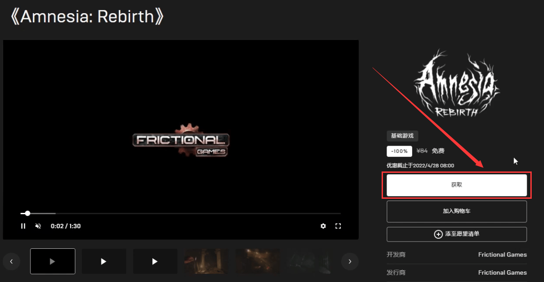544x282 pixels.
Task: Show next media thumbnails
Action: point(350,262)
